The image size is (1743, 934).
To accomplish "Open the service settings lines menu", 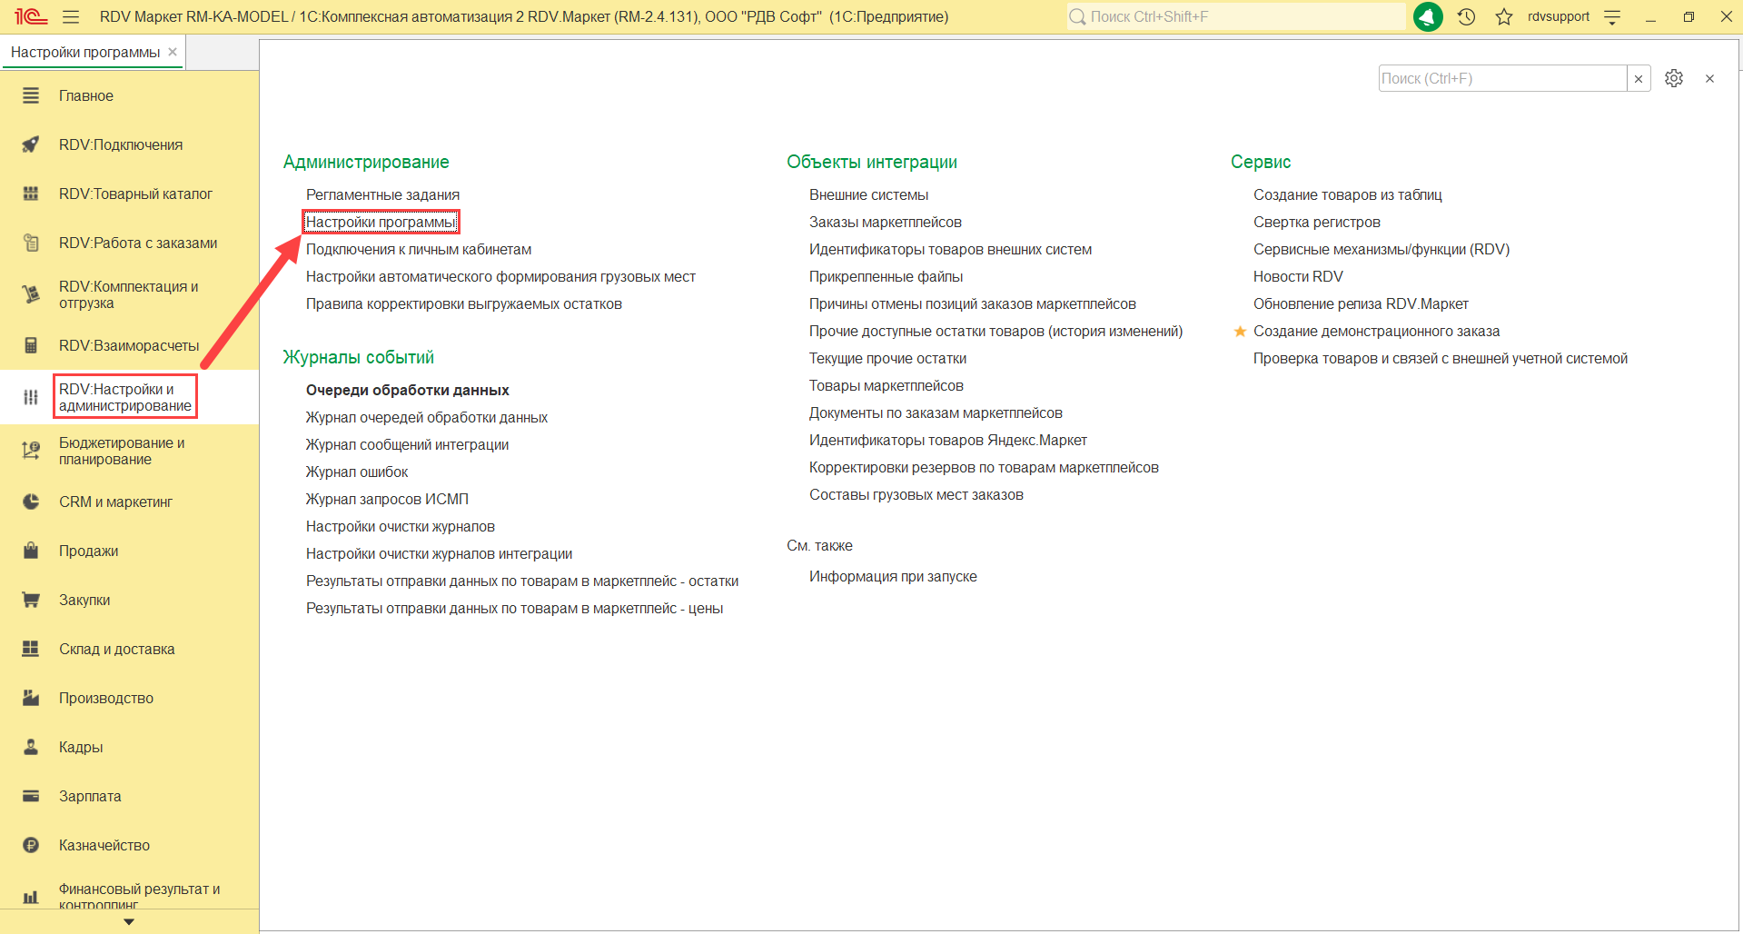I will [1612, 17].
